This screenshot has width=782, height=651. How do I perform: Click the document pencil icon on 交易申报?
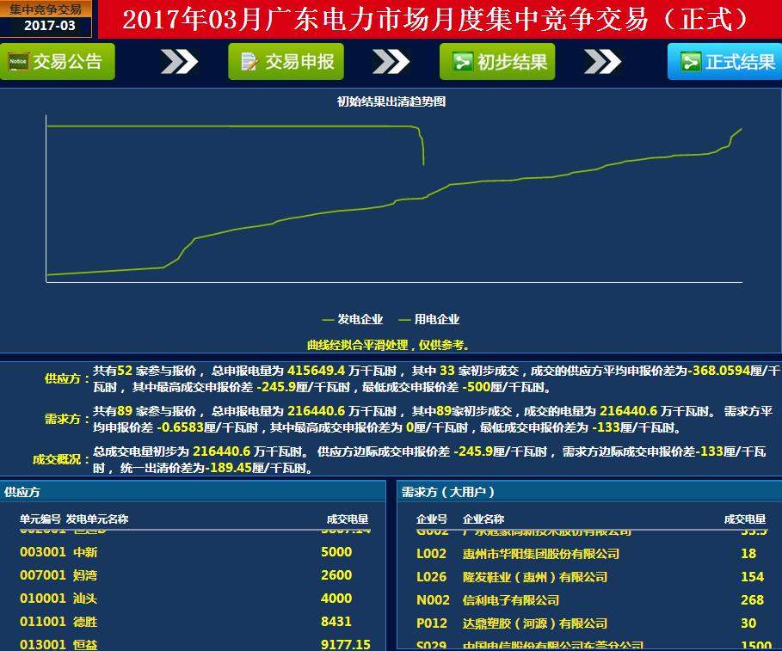click(249, 62)
